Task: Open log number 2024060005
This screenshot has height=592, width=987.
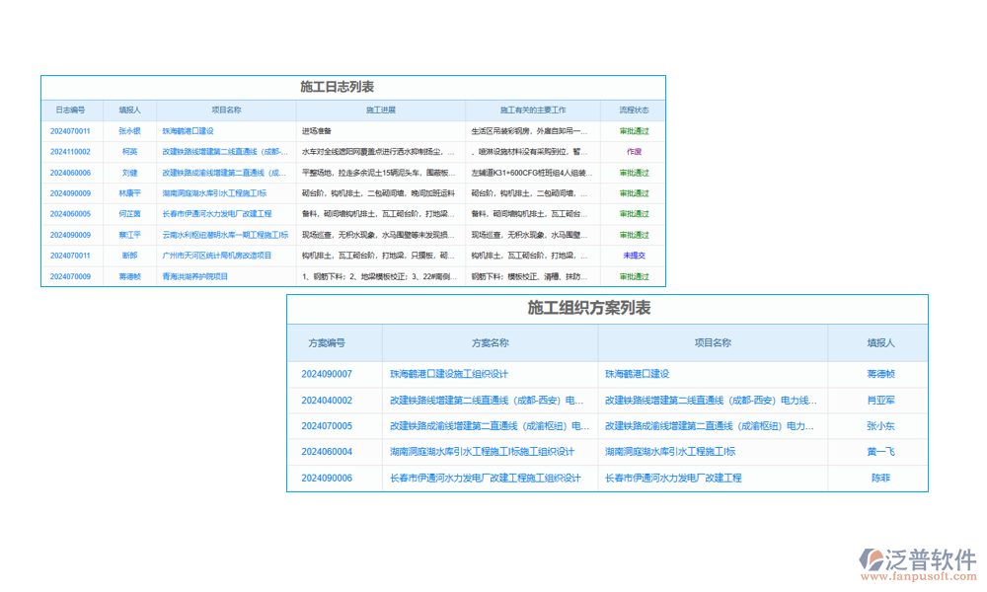Action: pos(70,214)
